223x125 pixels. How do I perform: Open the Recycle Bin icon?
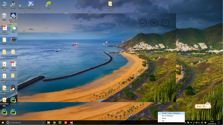pos(4,17)
